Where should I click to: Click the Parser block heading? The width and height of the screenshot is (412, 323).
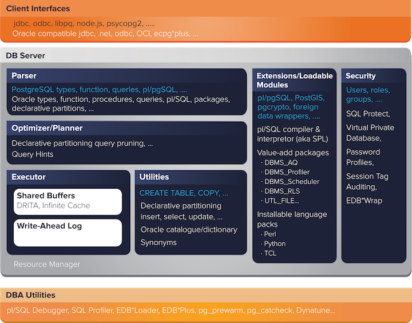[24, 75]
